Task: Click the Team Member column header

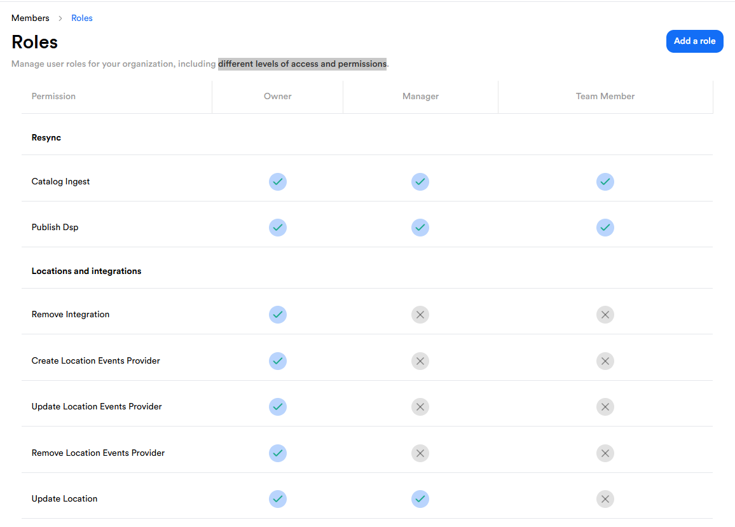Action: point(605,97)
